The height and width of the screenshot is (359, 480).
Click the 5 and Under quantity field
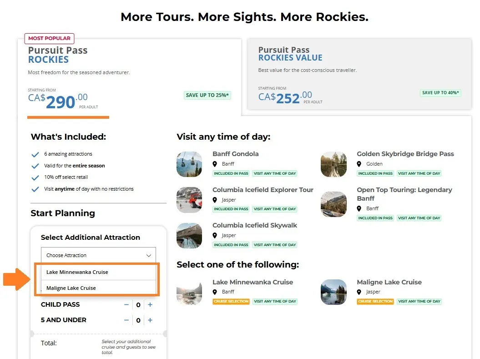point(138,320)
